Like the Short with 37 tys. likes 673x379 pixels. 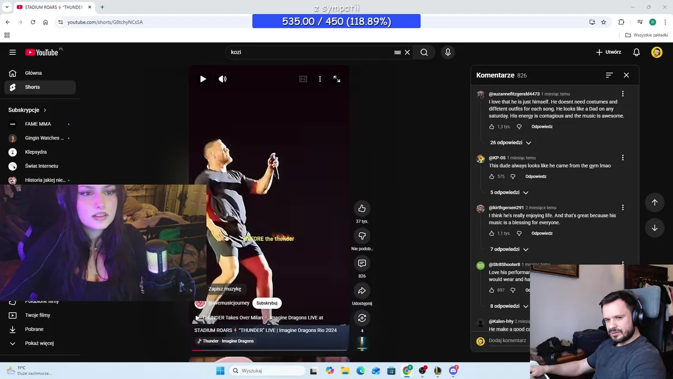362,208
